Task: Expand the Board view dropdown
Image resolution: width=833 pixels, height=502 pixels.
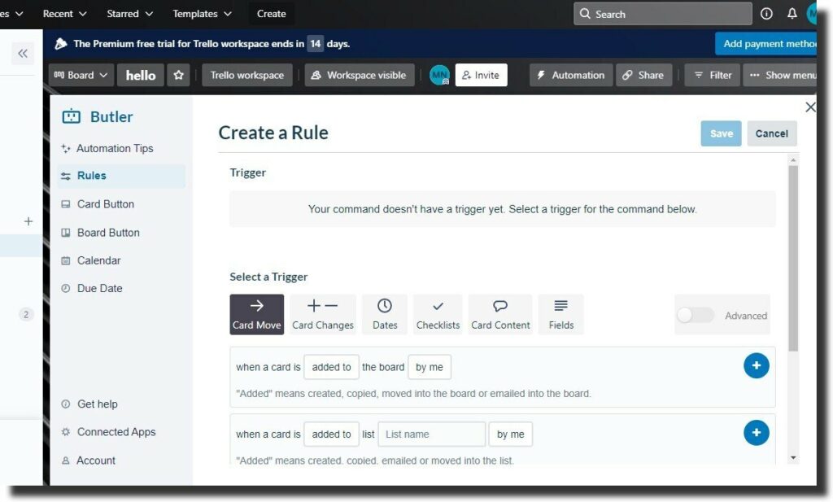Action: click(x=81, y=75)
